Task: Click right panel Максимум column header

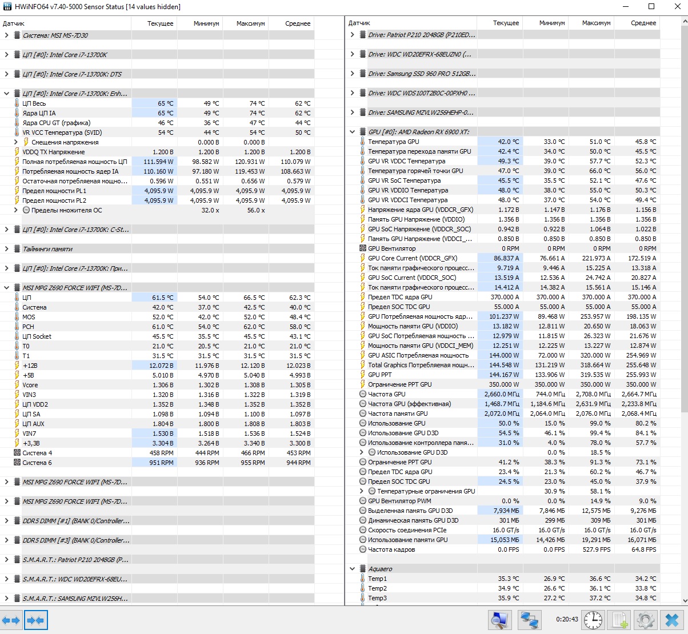Action: 591,23
